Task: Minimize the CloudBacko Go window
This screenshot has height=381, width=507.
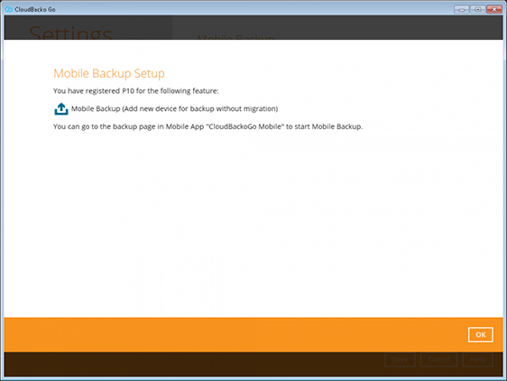Action: [461, 9]
